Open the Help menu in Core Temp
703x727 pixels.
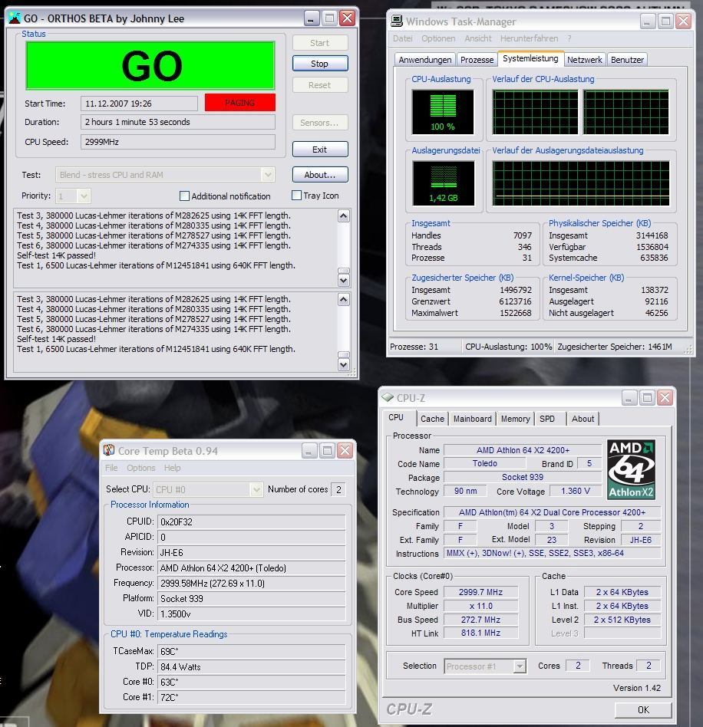[x=172, y=468]
